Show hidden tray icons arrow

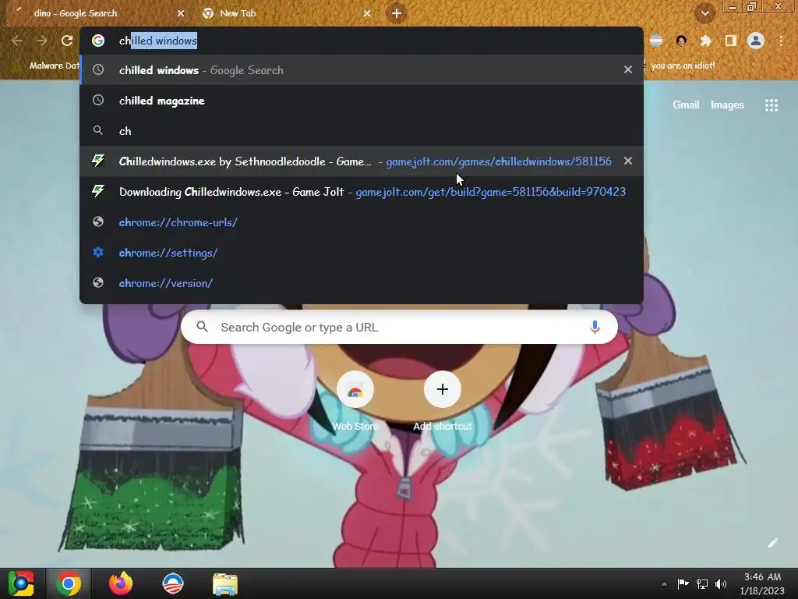point(664,584)
